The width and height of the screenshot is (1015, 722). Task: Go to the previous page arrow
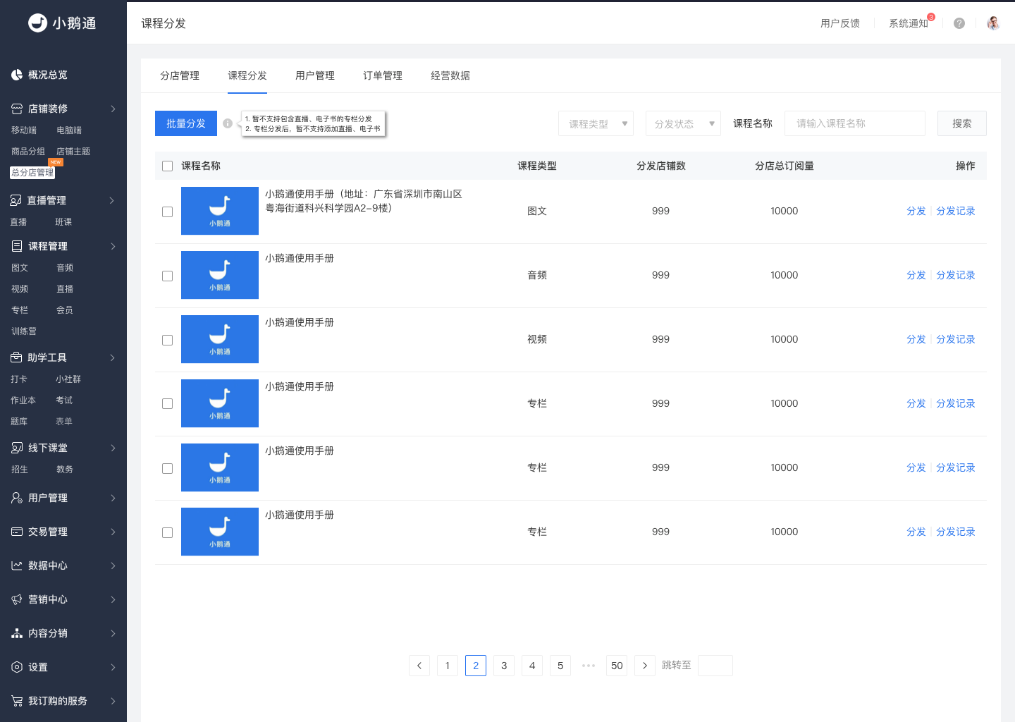pyautogui.click(x=419, y=666)
